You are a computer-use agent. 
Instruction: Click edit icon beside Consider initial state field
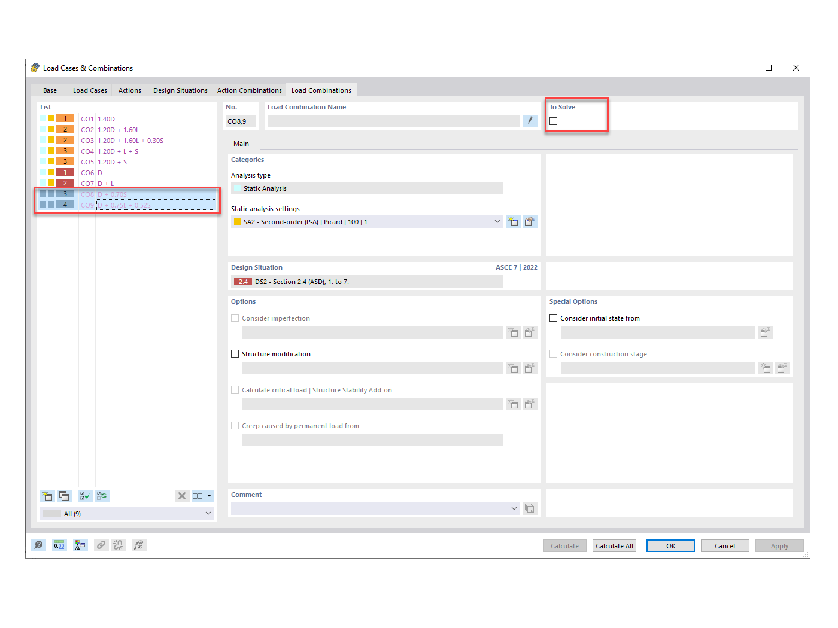click(766, 332)
